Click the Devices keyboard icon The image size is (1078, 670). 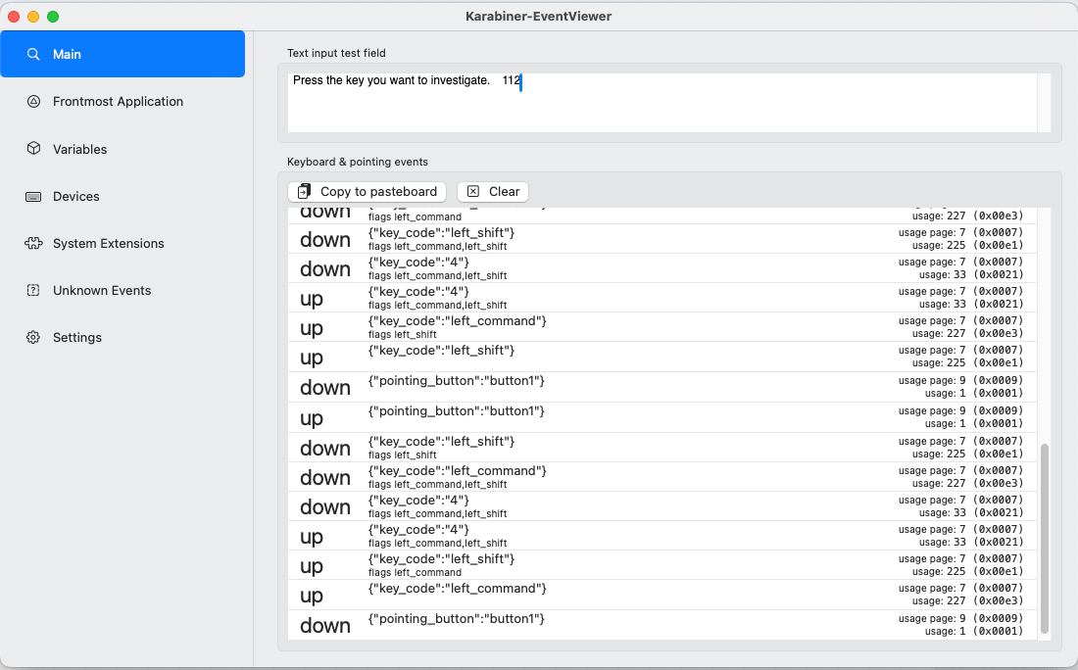[33, 197]
